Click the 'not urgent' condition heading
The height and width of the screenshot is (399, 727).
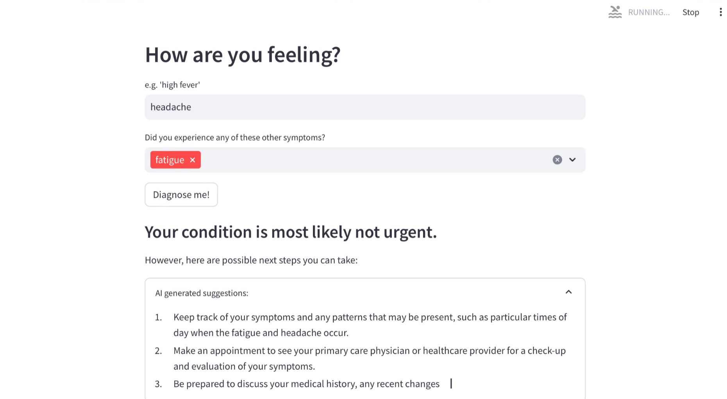click(x=291, y=232)
